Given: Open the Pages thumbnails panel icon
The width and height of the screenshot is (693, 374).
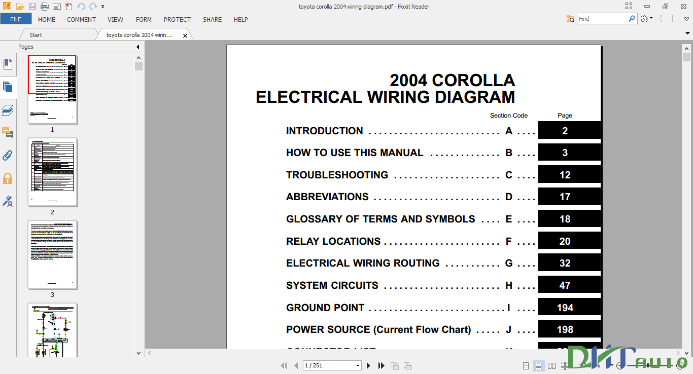Looking at the screenshot, I should 8,87.
